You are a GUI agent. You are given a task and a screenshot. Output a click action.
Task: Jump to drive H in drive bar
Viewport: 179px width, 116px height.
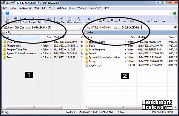141,20
